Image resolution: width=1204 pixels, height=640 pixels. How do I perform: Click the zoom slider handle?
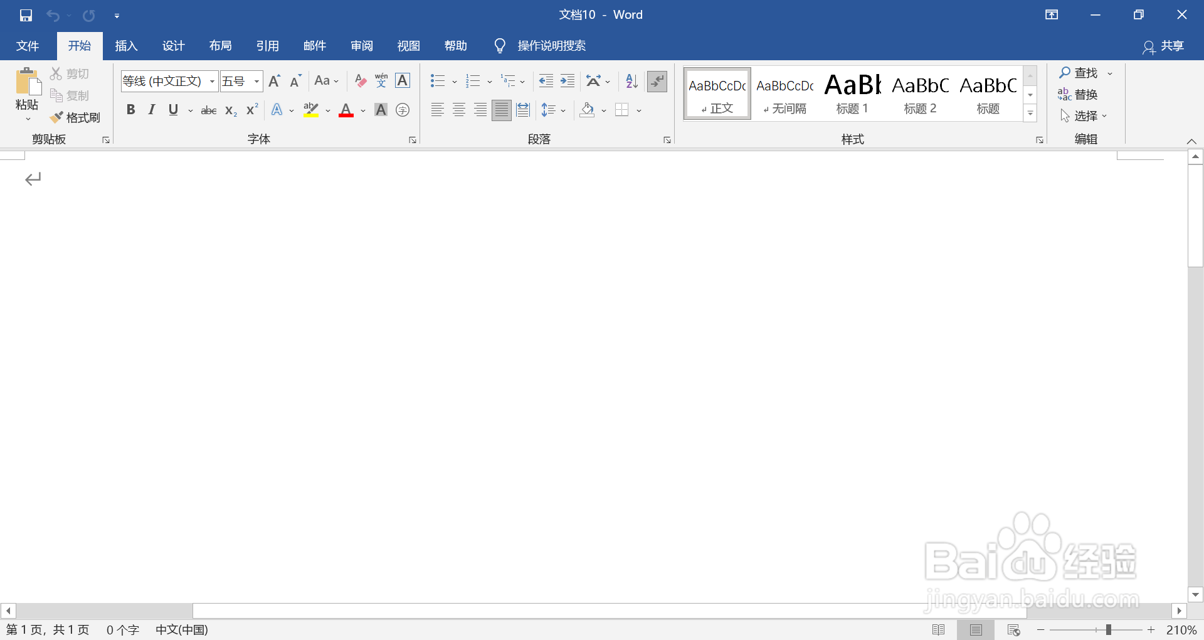1108,630
